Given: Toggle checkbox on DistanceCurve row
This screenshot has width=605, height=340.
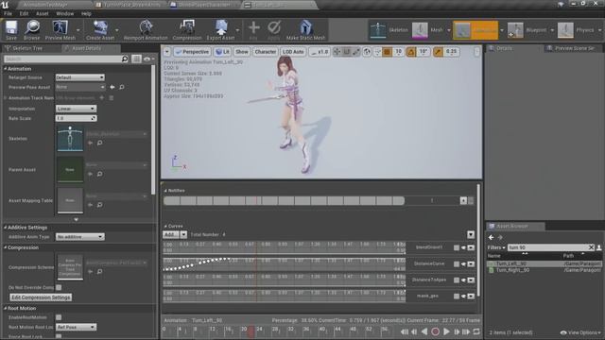Looking at the screenshot, I should coord(457,264).
